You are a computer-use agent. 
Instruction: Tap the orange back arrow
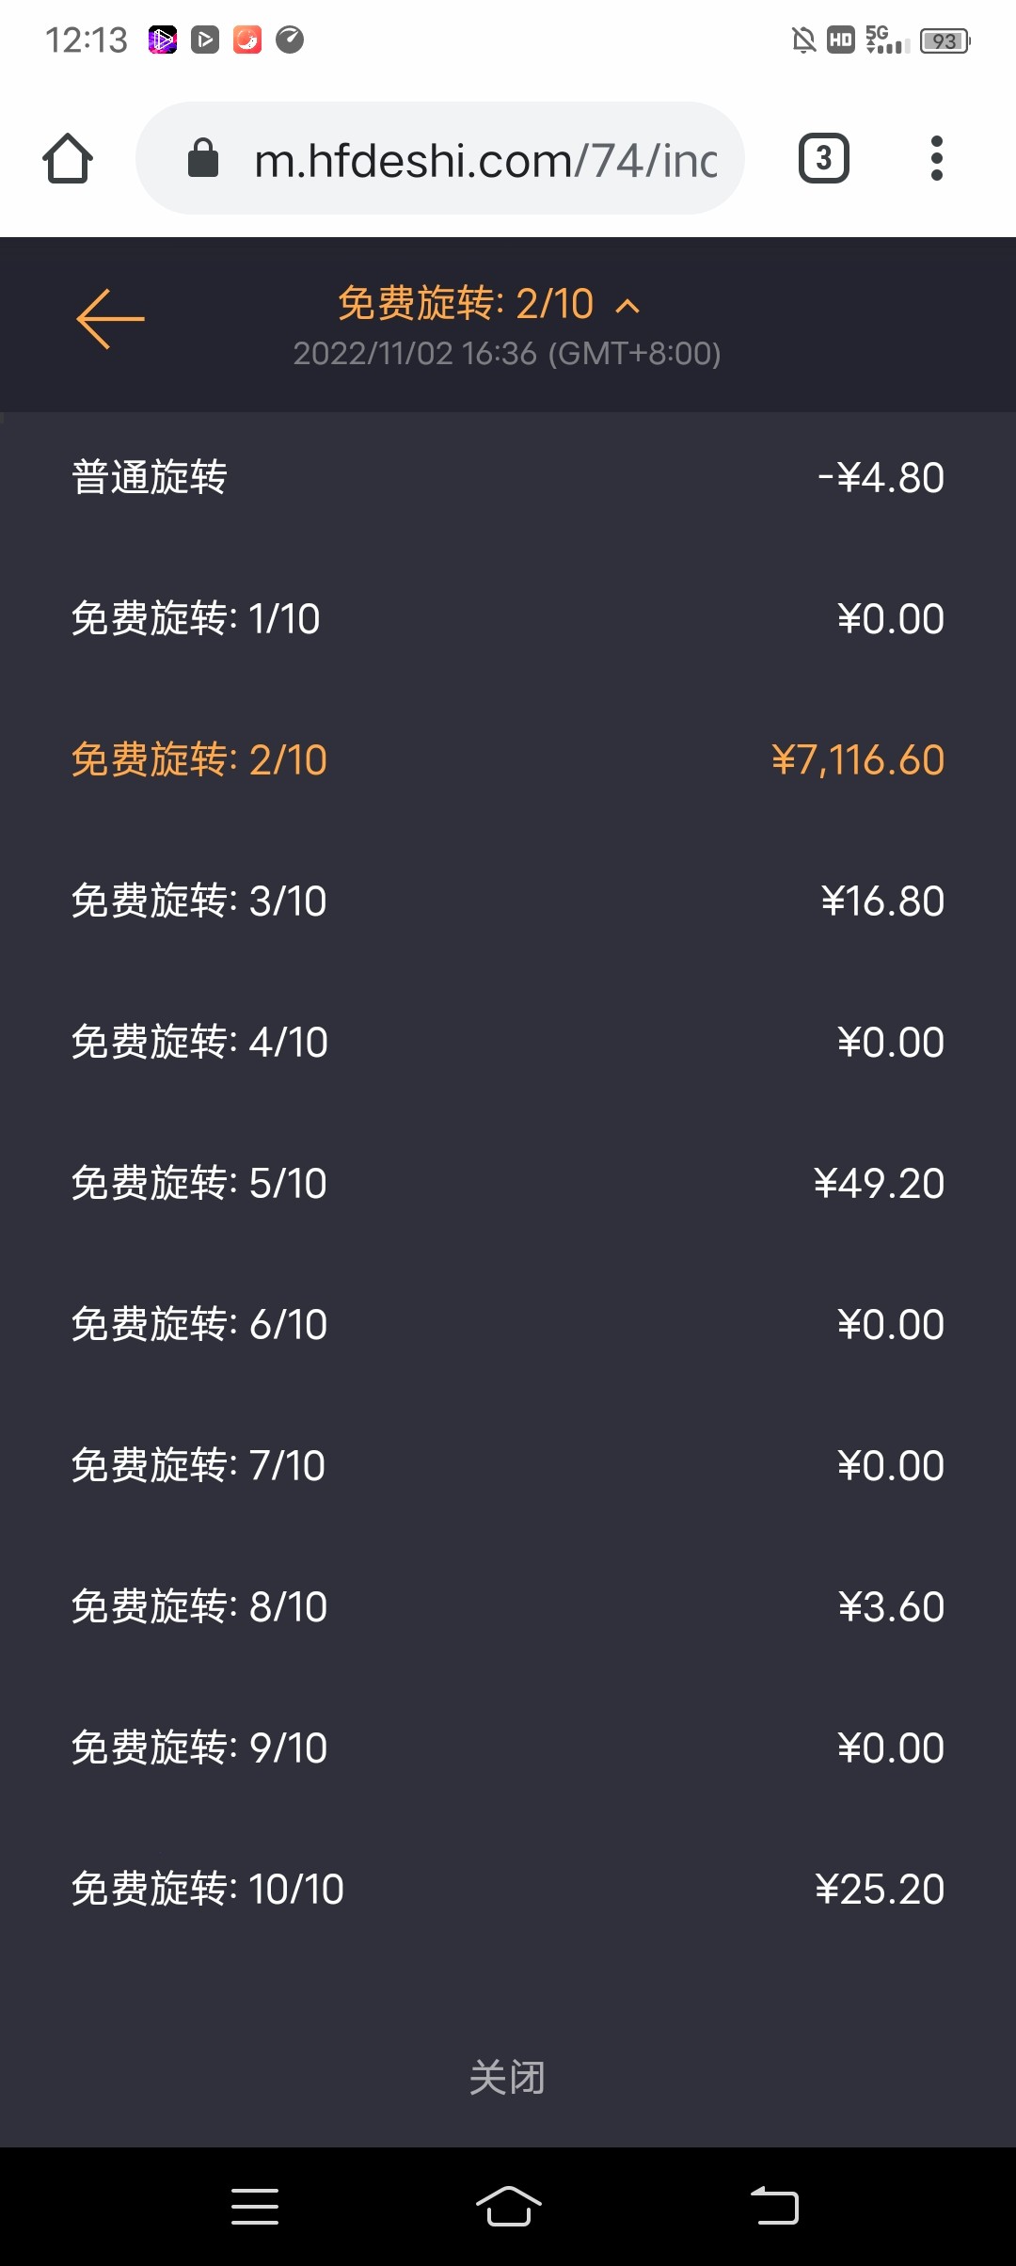pyautogui.click(x=110, y=319)
